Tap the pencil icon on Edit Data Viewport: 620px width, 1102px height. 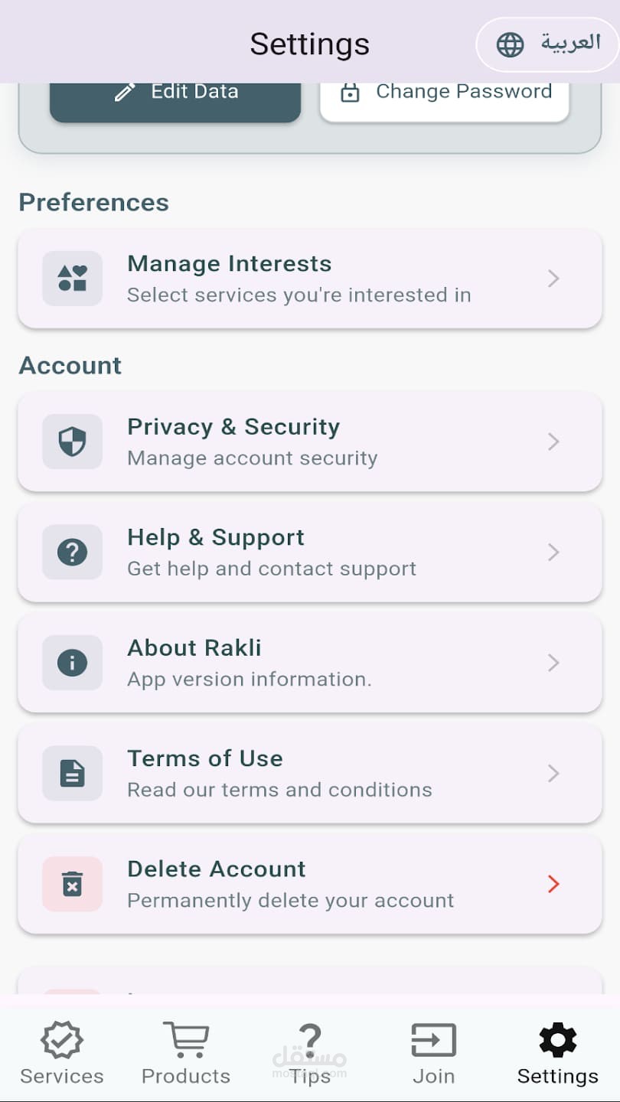124,92
